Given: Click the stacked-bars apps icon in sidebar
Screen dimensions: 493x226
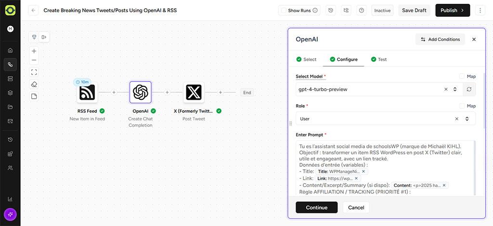Looking at the screenshot, I should coord(10,79).
